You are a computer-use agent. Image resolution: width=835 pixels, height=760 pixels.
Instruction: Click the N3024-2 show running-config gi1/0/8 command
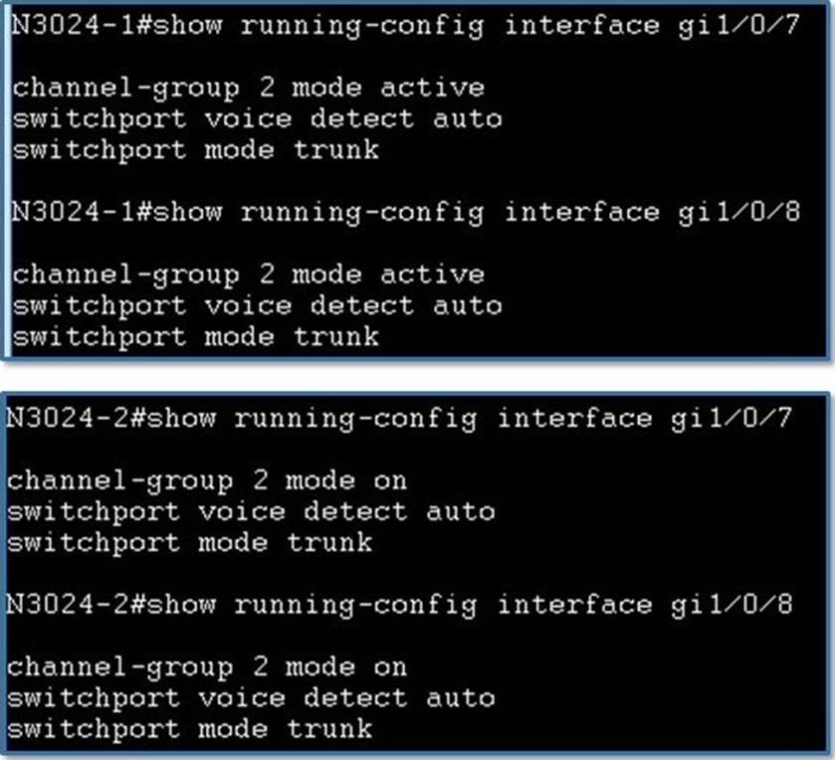[399, 605]
